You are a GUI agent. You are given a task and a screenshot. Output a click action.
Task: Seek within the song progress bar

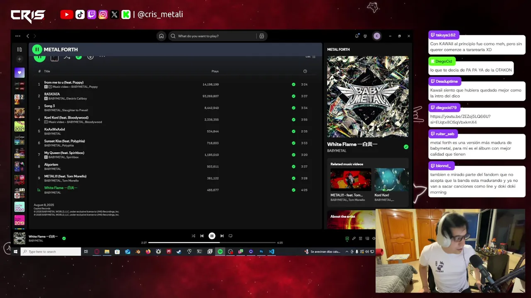click(x=212, y=243)
